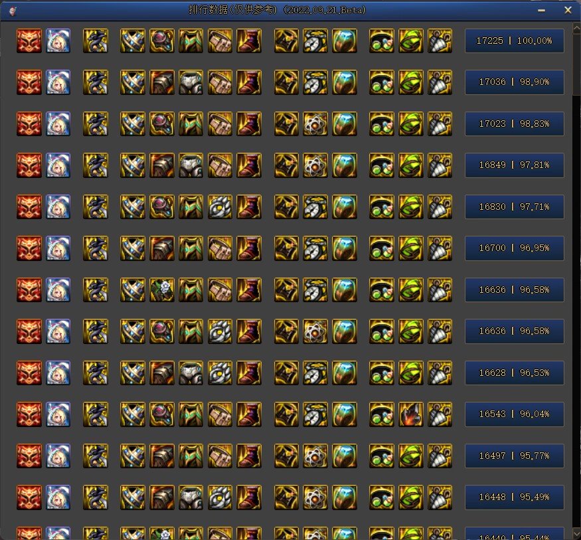Image resolution: width=581 pixels, height=540 pixels.
Task: Click cyan gem icon in the 16628 row
Action: tap(345, 373)
